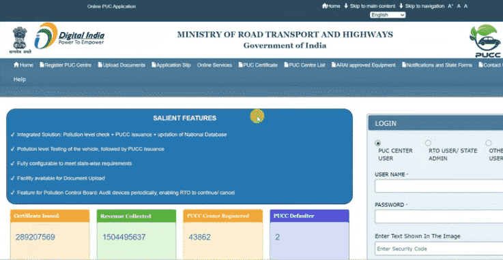
Task: Click the PUCC green car logo
Action: coord(485,41)
